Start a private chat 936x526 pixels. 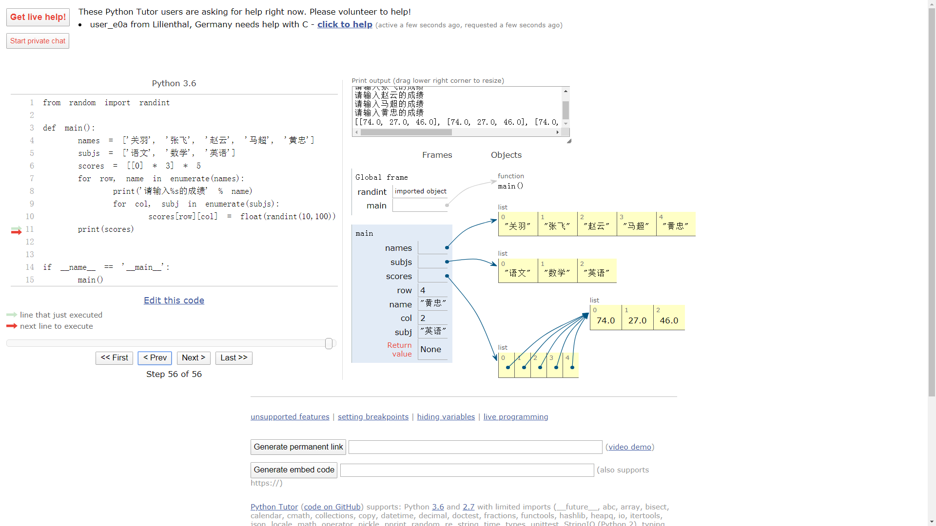(x=38, y=41)
